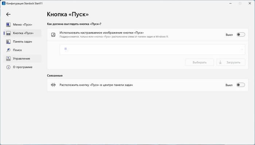
Task: Maximize the Start11 configuration window
Action: [240, 3]
